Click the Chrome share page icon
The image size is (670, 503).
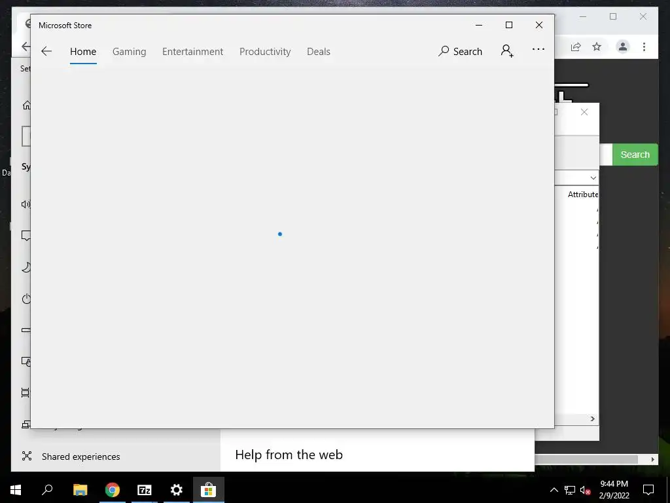576,47
